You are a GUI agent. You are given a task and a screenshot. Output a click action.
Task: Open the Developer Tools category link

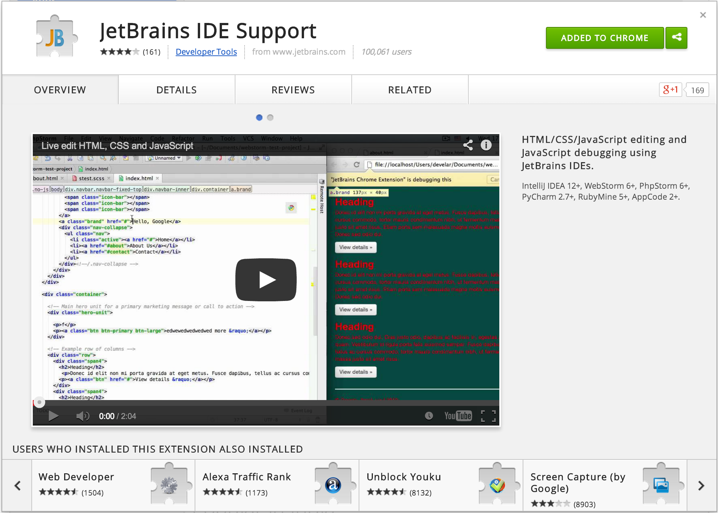click(x=206, y=52)
